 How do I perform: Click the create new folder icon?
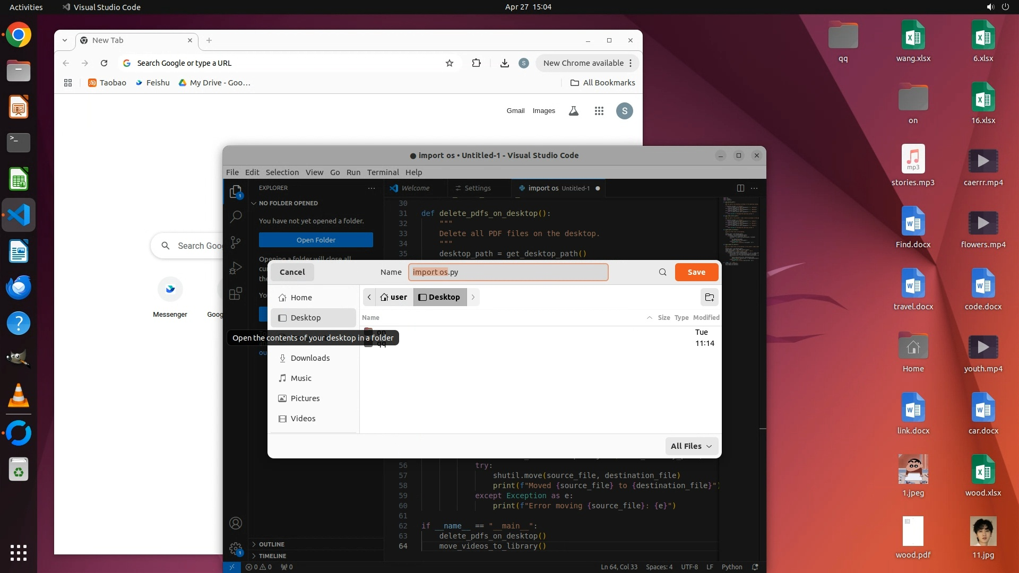(x=709, y=297)
